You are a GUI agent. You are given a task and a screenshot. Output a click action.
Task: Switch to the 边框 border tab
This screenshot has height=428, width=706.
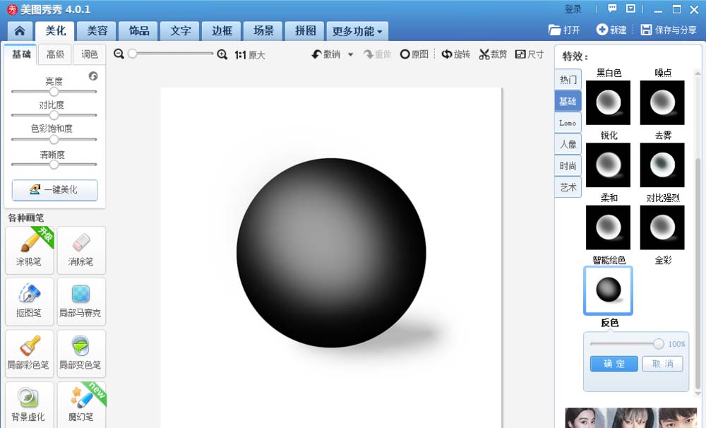tap(222, 30)
